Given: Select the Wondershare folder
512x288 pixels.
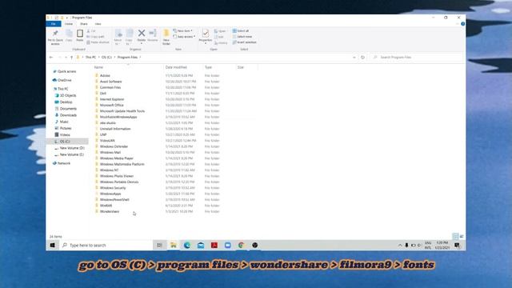Looking at the screenshot, I should [x=110, y=211].
